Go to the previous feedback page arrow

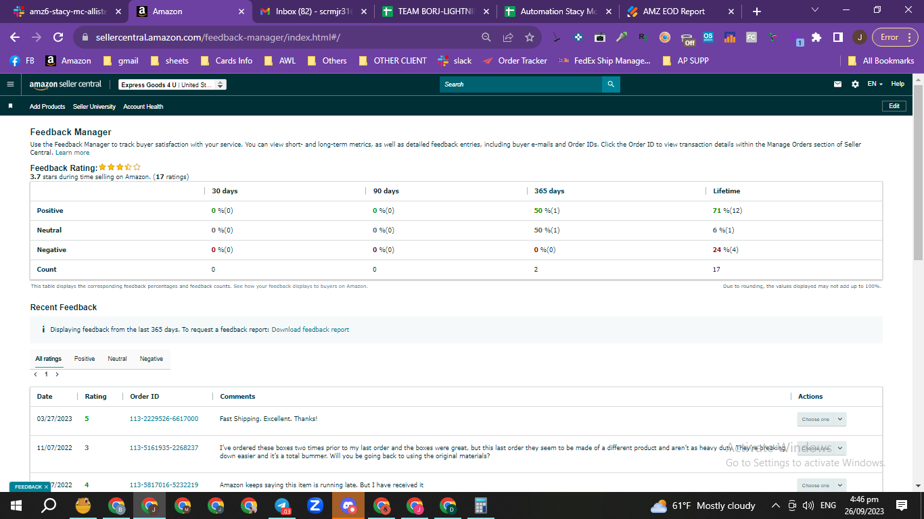pos(35,374)
